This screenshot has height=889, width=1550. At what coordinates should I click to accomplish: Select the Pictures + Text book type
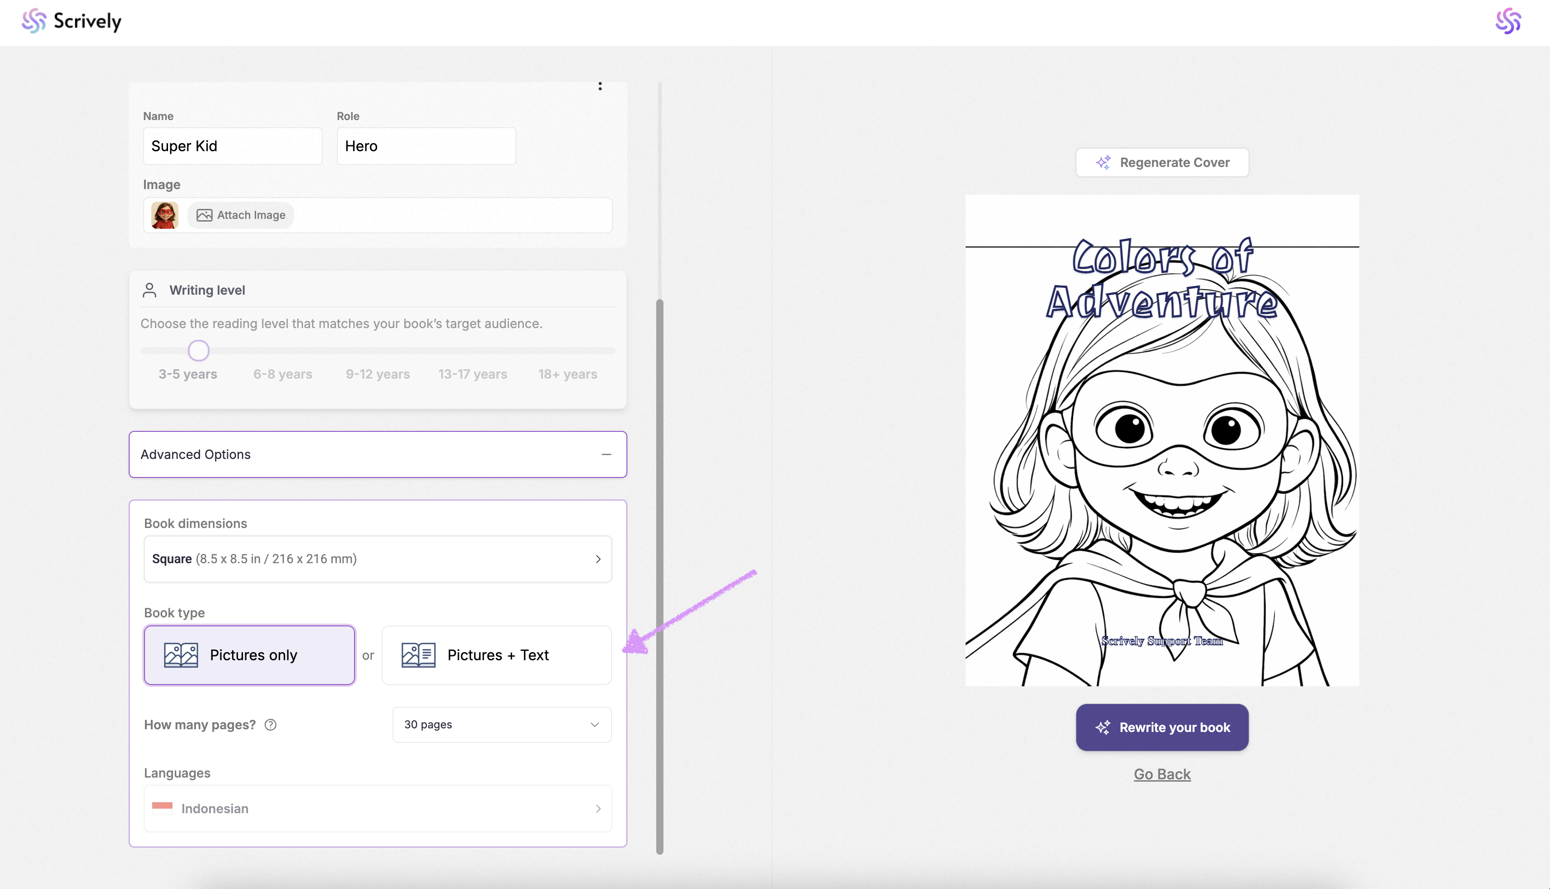click(x=496, y=655)
